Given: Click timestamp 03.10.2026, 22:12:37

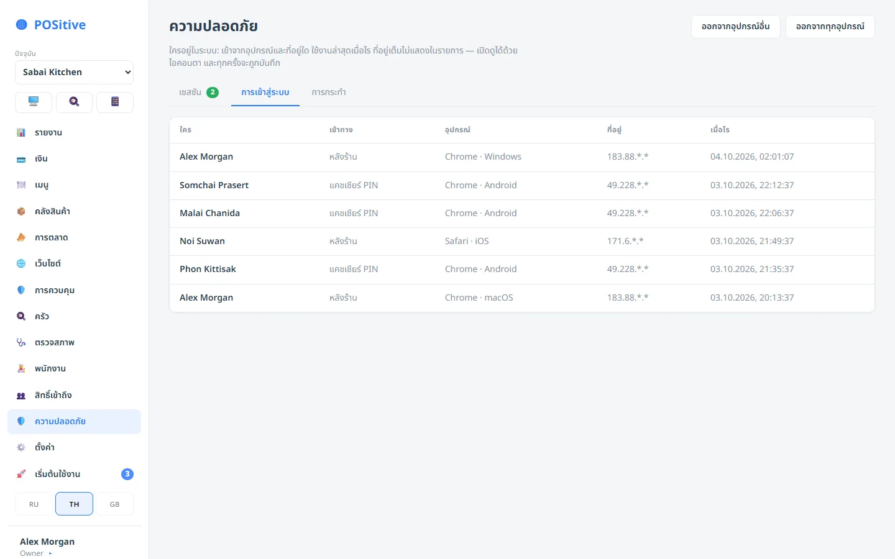Looking at the screenshot, I should (752, 185).
